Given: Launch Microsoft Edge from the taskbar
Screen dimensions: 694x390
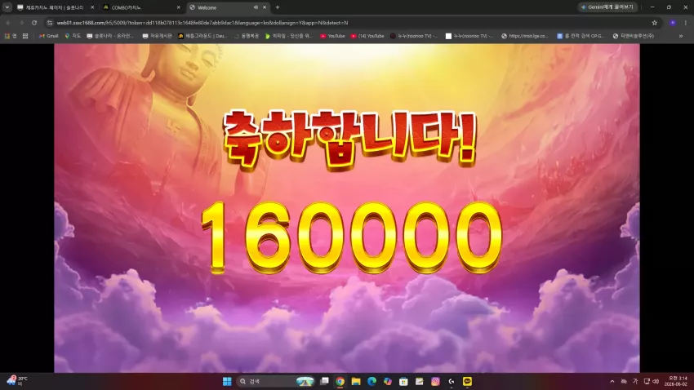Looking at the screenshot, I should click(371, 381).
